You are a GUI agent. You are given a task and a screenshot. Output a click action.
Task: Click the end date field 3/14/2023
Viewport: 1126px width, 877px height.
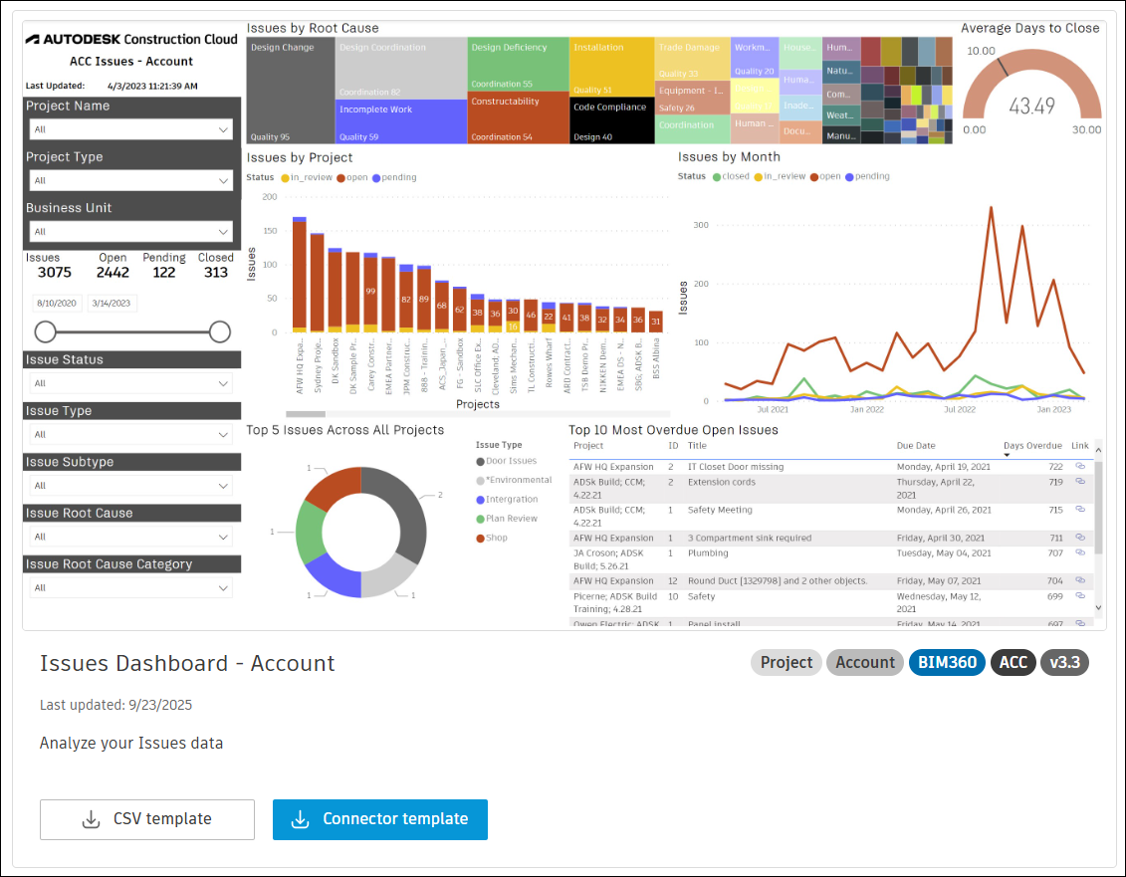[x=112, y=303]
